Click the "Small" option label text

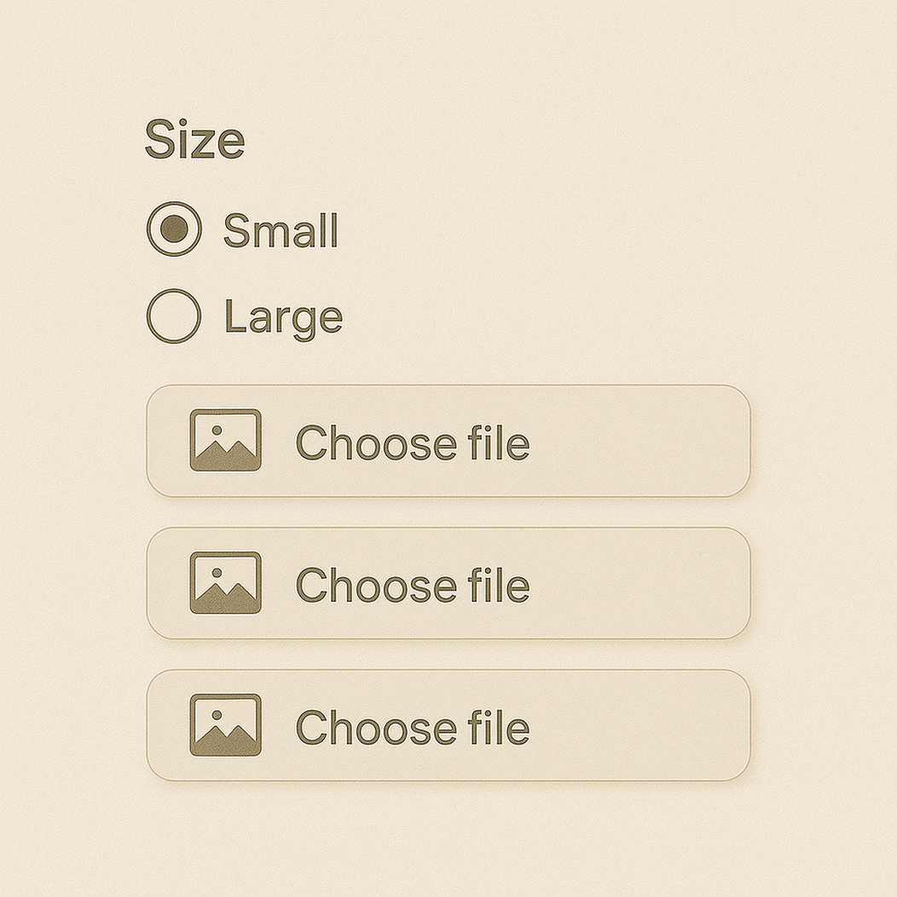coord(281,231)
